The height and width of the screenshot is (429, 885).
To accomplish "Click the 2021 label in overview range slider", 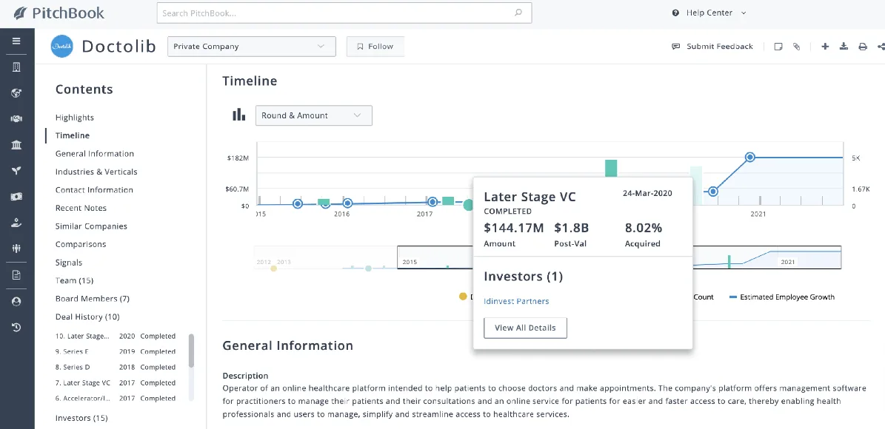I will click(787, 262).
